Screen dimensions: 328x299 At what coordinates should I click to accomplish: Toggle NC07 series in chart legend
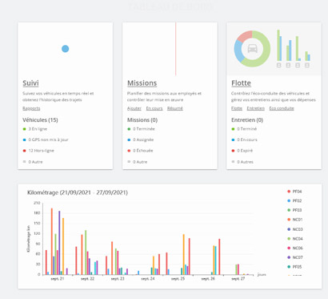[x=295, y=257]
